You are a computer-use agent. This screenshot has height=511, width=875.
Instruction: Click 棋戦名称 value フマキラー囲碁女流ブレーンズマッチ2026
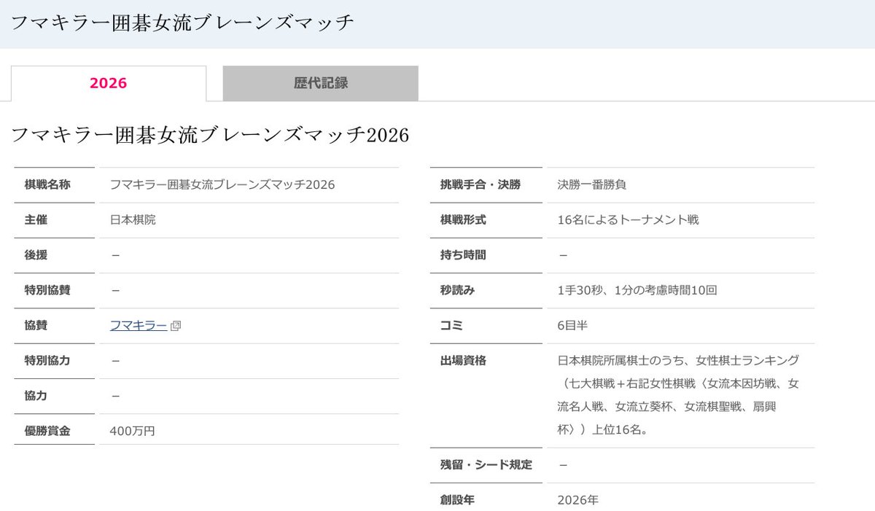pos(222,184)
